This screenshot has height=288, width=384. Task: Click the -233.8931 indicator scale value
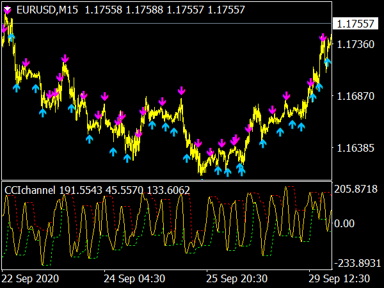(357, 263)
